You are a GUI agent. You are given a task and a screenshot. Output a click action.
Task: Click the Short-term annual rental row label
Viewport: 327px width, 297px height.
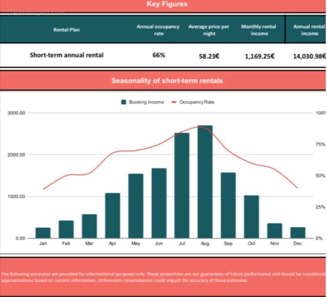(67, 55)
